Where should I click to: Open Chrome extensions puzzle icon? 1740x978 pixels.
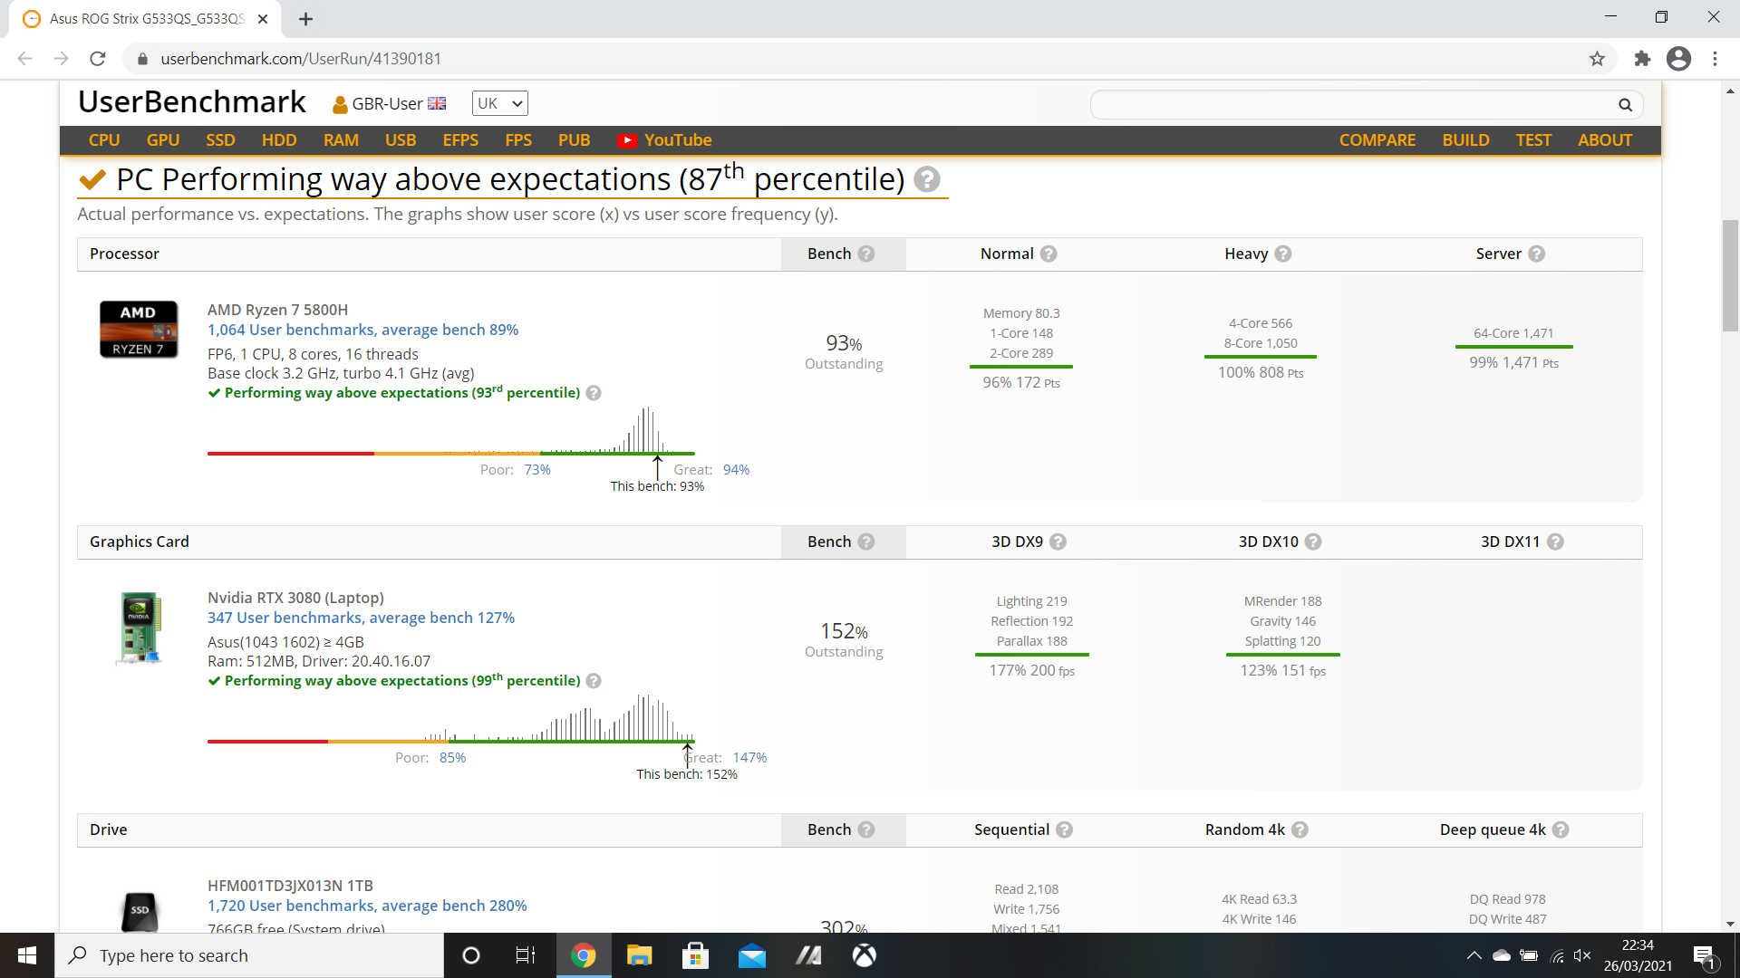pos(1642,59)
